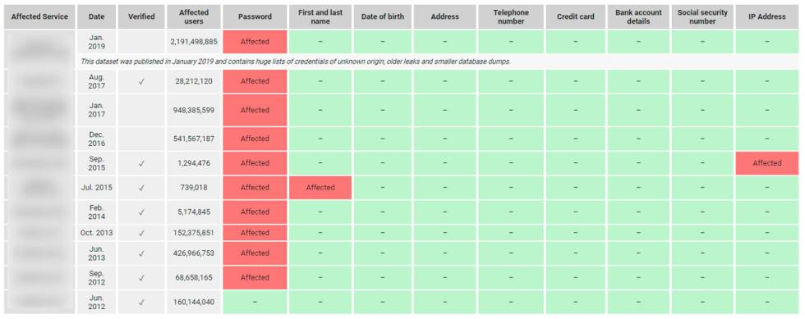Image resolution: width=805 pixels, height=319 pixels.
Task: Click the verified checkmark for Oct. 2013
Action: coord(141,233)
